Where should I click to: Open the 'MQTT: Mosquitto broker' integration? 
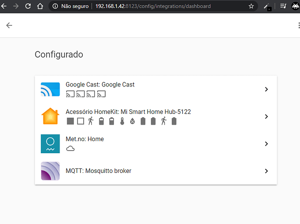pos(156,171)
